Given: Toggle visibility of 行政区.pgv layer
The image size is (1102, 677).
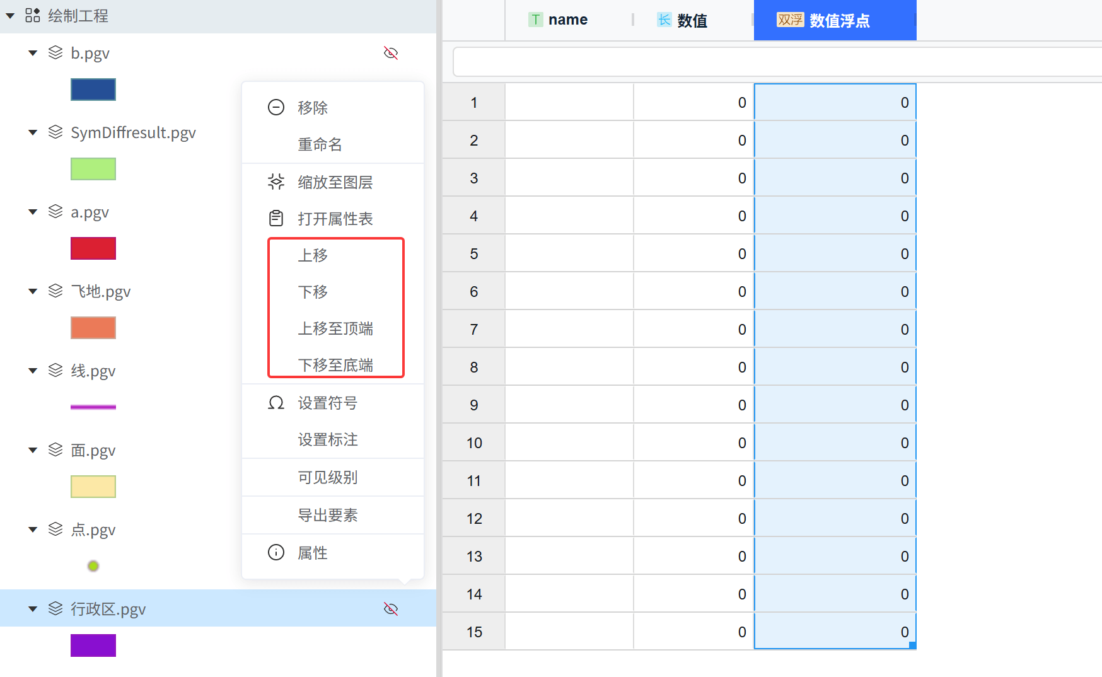Looking at the screenshot, I should [391, 609].
